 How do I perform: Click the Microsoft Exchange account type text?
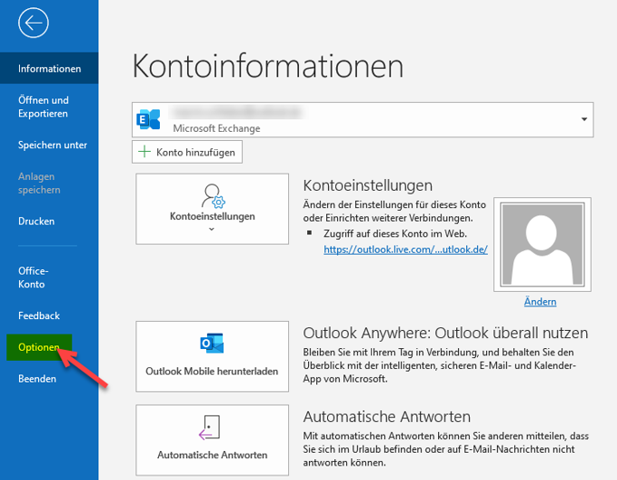216,128
